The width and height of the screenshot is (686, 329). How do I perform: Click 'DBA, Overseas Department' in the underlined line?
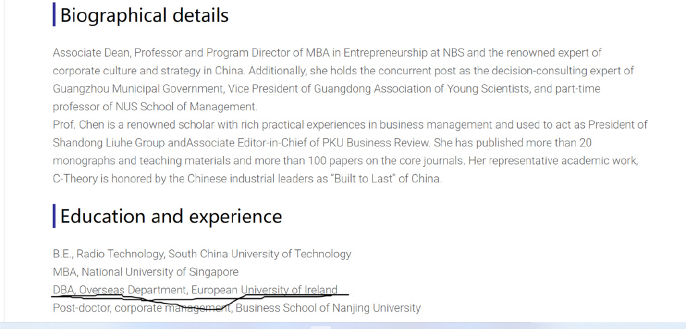point(119,290)
